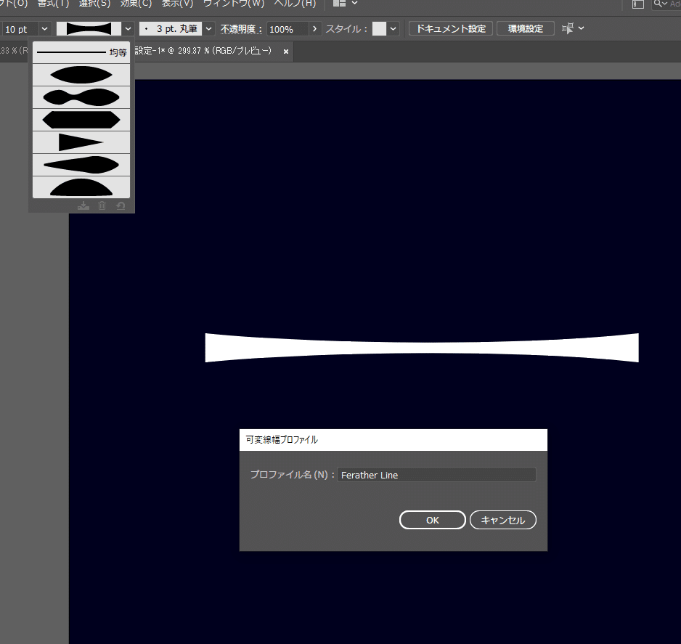681x644 pixels.
Task: Click the graphic style swatch
Action: tap(379, 29)
